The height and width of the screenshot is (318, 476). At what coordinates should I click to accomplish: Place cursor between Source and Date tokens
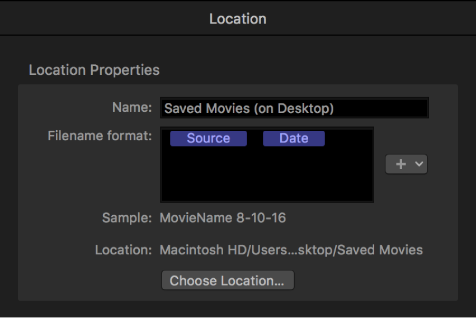(255, 139)
